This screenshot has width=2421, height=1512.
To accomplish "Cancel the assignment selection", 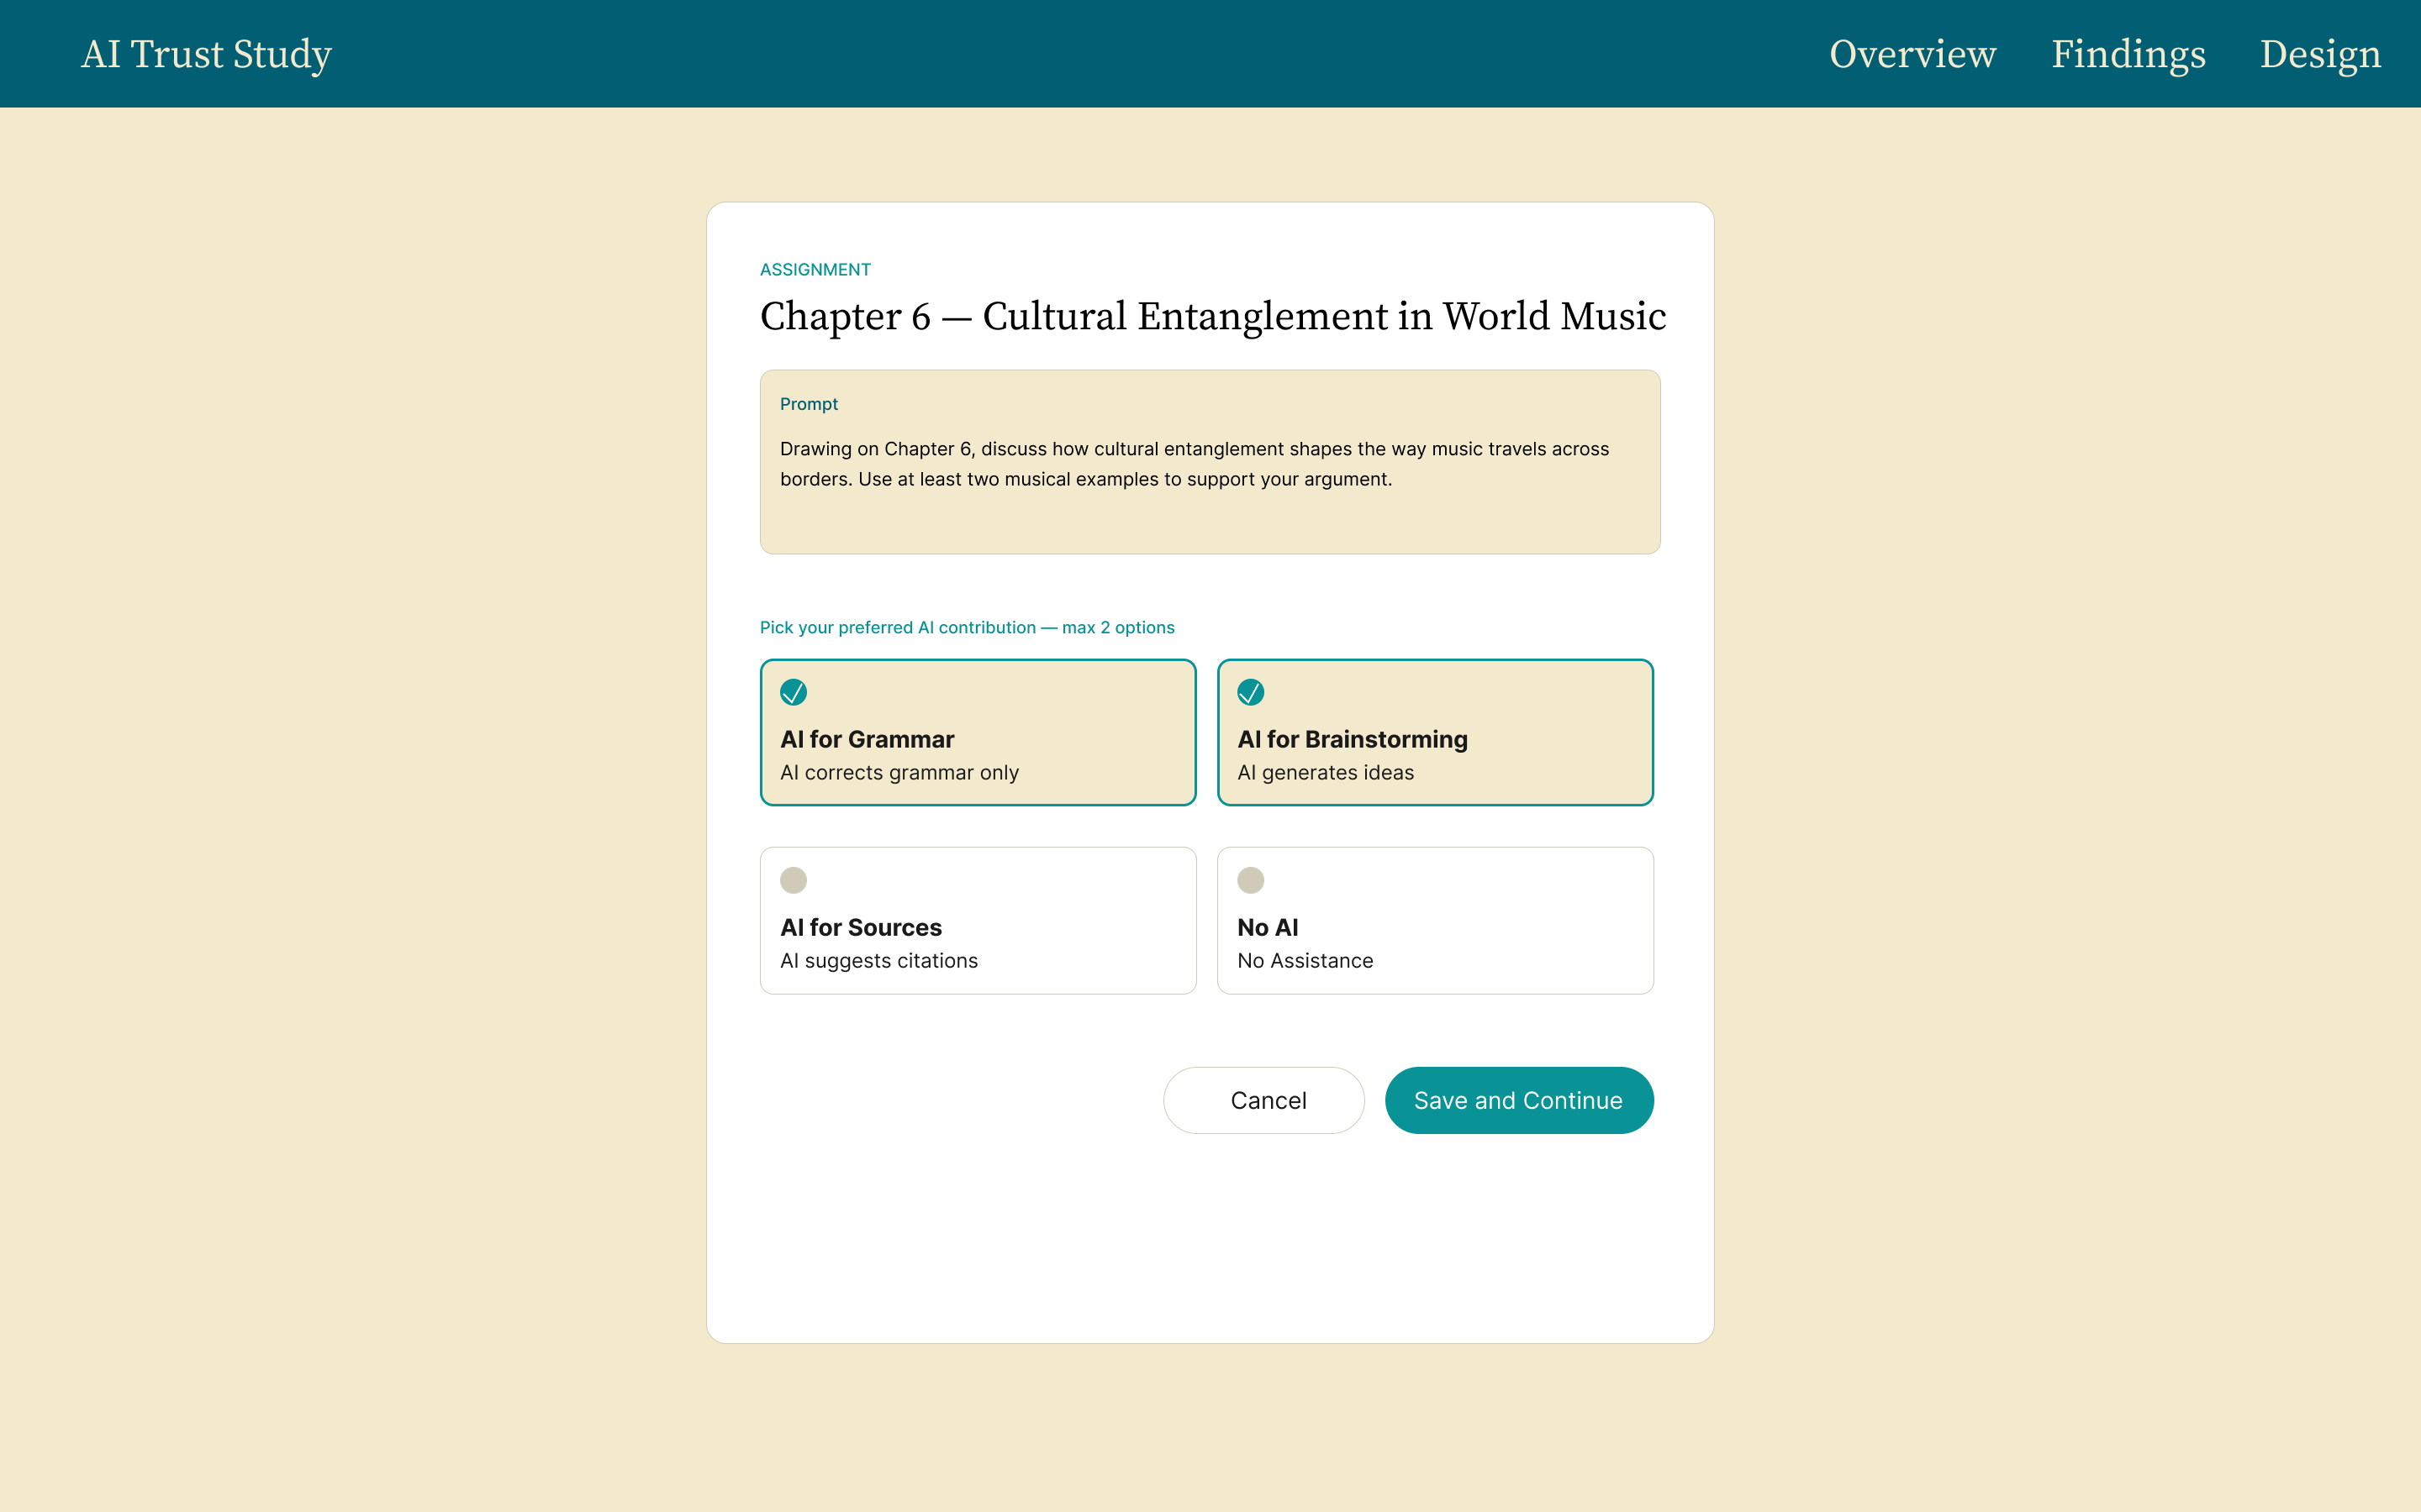I will click(1263, 1100).
